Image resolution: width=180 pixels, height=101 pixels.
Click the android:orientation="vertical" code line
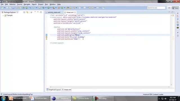click(68, 23)
